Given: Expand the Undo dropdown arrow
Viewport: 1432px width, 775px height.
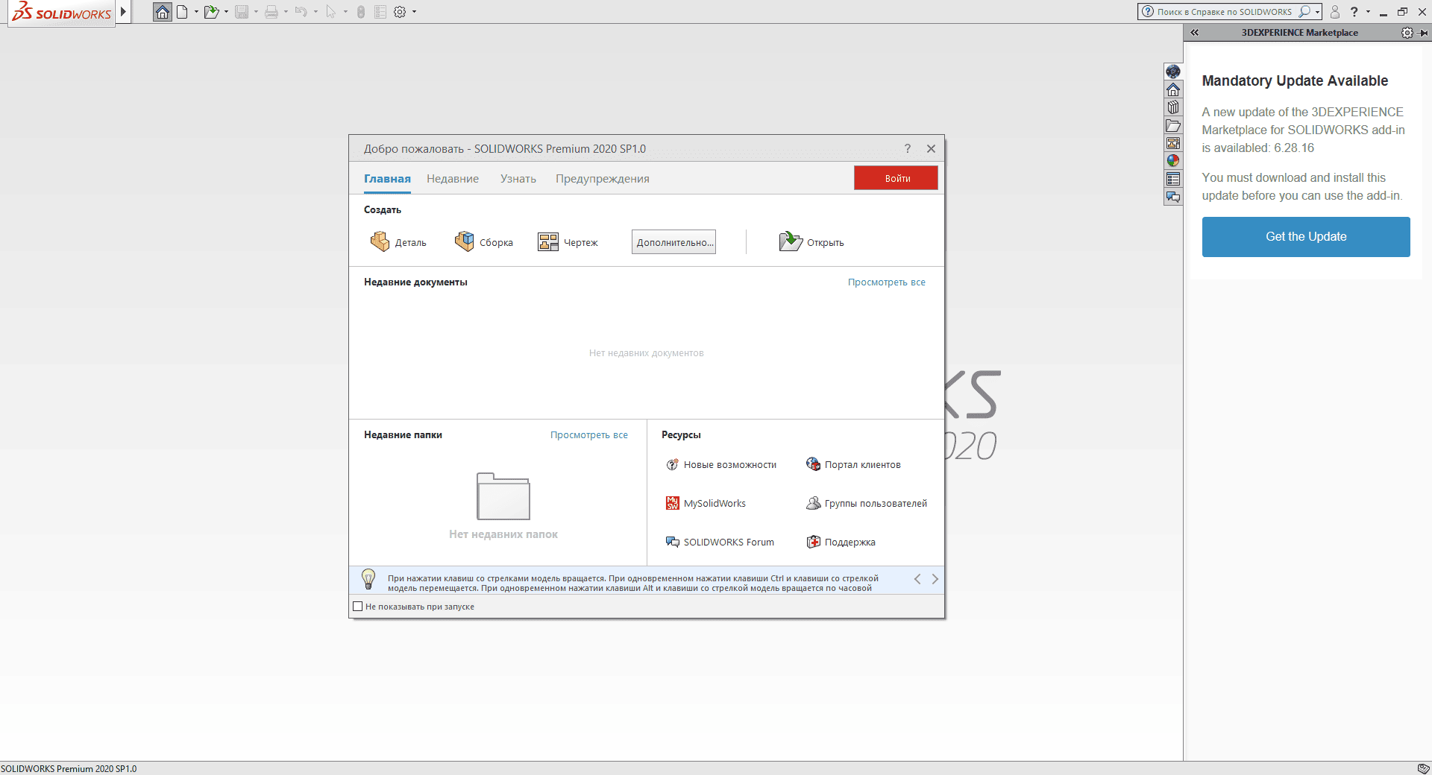Looking at the screenshot, I should click(315, 12).
